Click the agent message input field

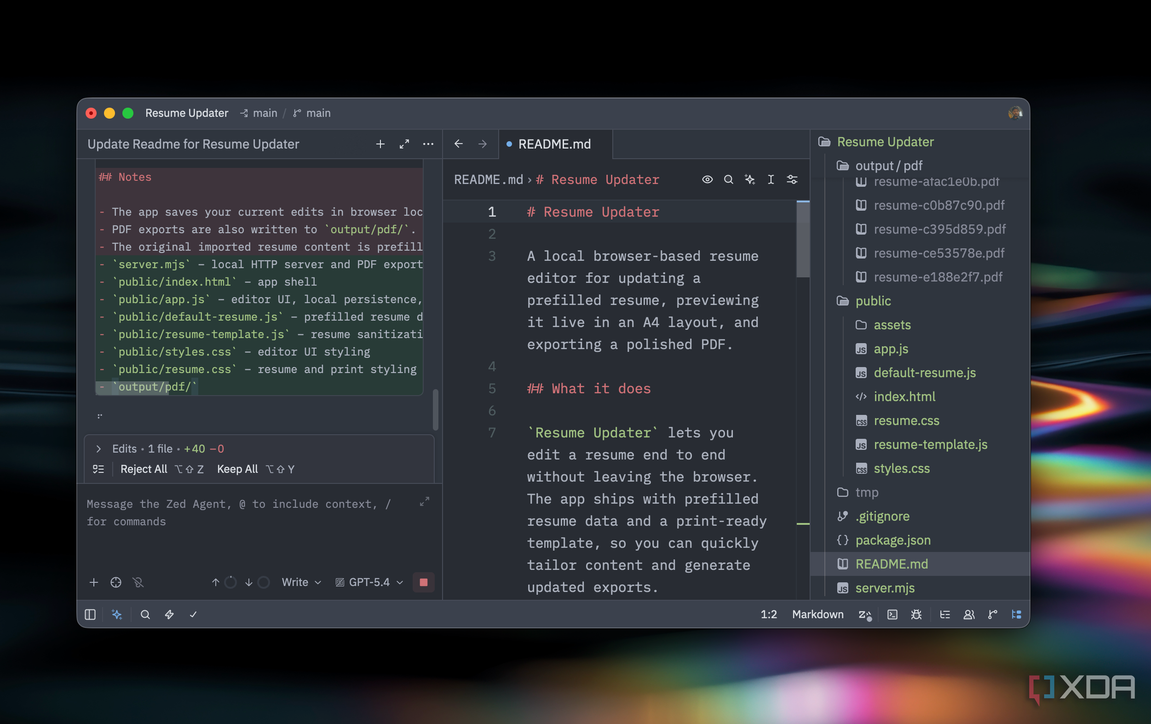(248, 513)
